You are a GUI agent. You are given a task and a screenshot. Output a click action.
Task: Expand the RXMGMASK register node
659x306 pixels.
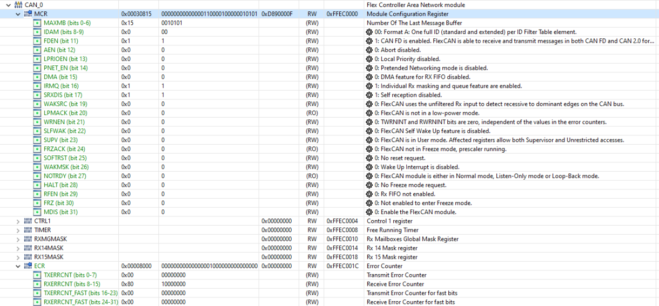pyautogui.click(x=18, y=239)
